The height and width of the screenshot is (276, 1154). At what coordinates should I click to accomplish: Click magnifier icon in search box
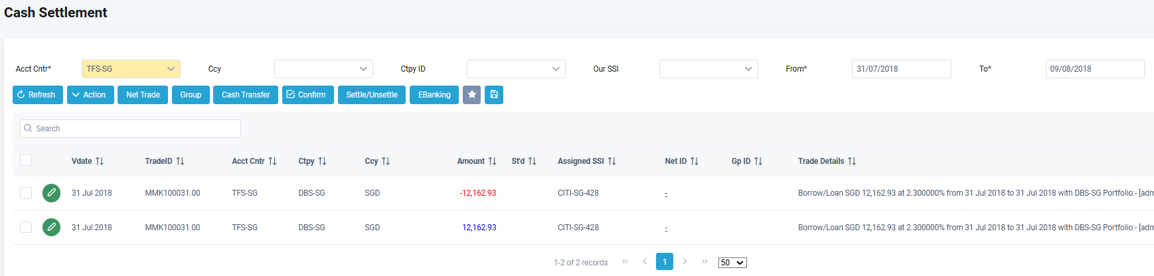pyautogui.click(x=28, y=128)
